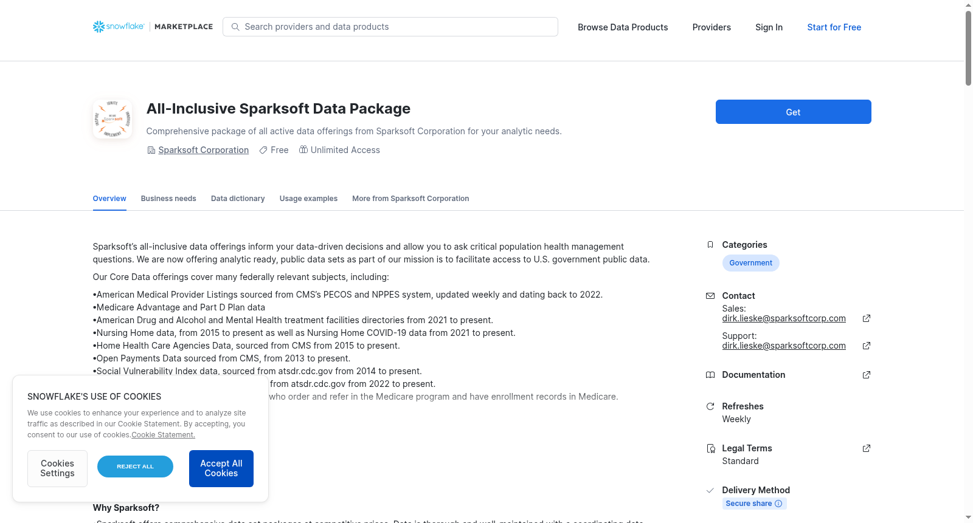Switch to the Business needs tab
Screen dimensions: 973x523
168,199
